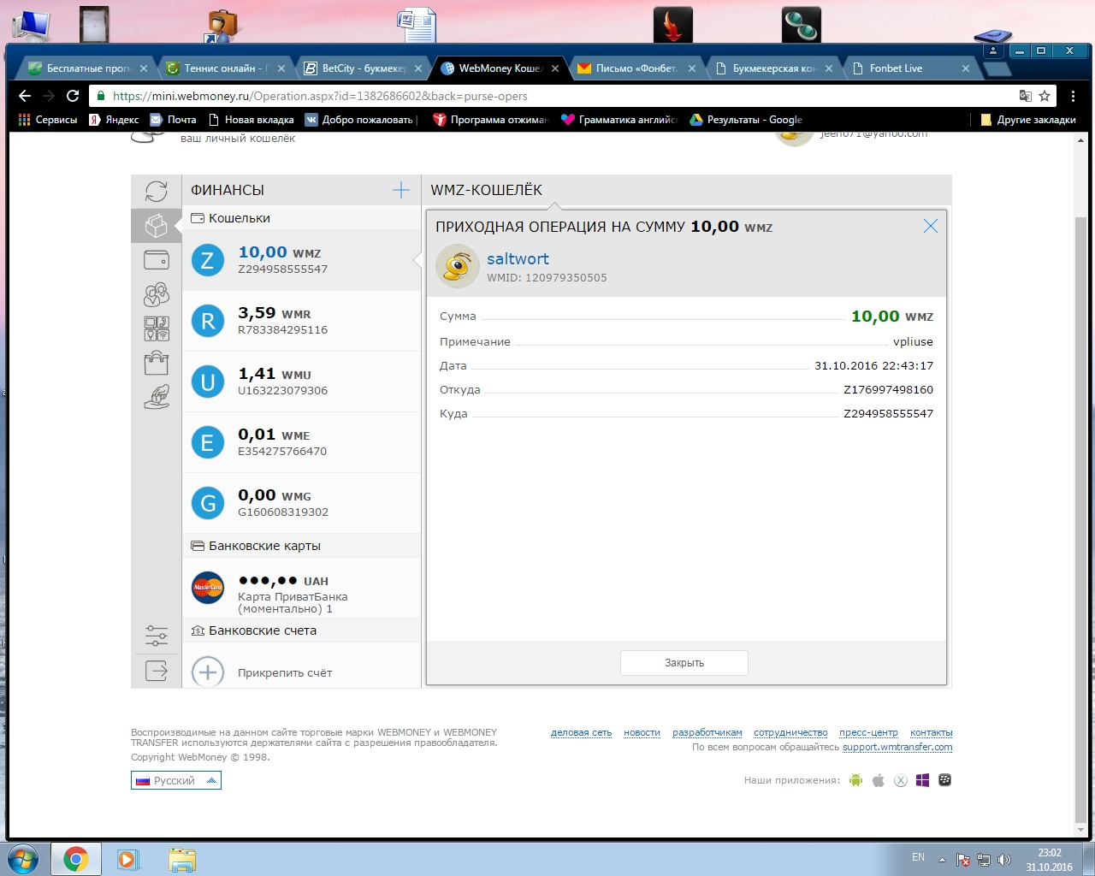Click the translate page icon
The width and height of the screenshot is (1095, 876).
[1025, 96]
